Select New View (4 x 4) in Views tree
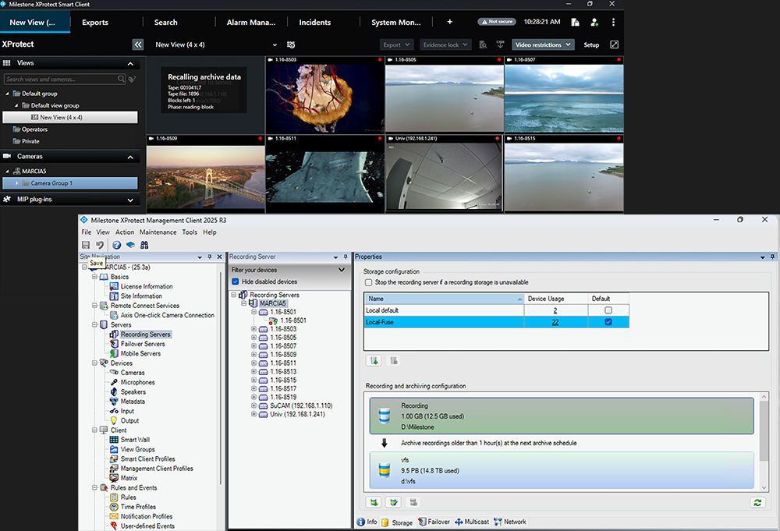The height and width of the screenshot is (531, 780). 70,117
